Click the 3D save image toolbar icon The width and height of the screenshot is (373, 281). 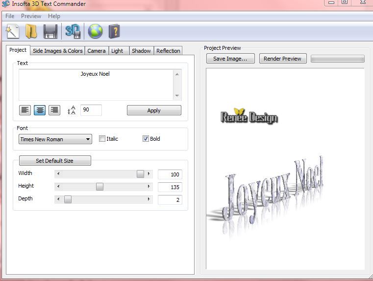point(73,31)
